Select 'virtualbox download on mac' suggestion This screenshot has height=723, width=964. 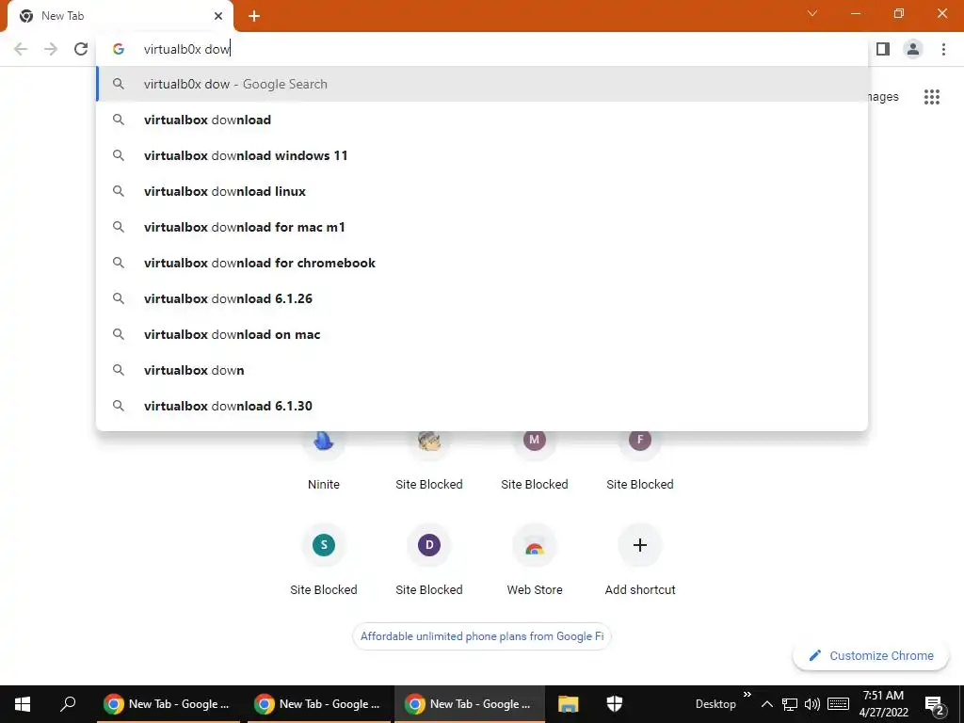click(x=482, y=334)
